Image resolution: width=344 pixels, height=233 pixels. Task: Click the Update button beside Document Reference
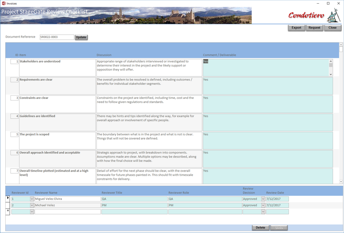81,37
